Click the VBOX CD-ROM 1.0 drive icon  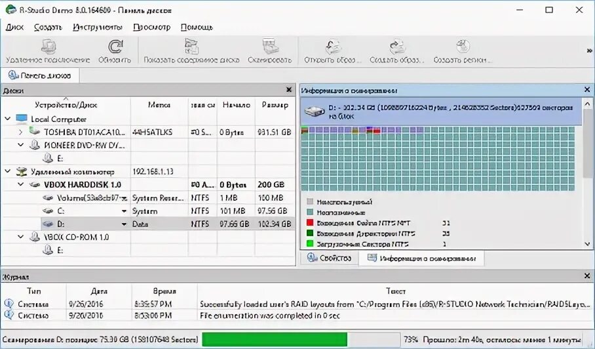[35, 237]
